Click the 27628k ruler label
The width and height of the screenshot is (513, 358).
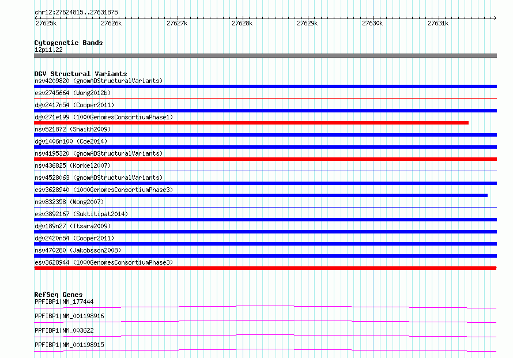[242, 23]
